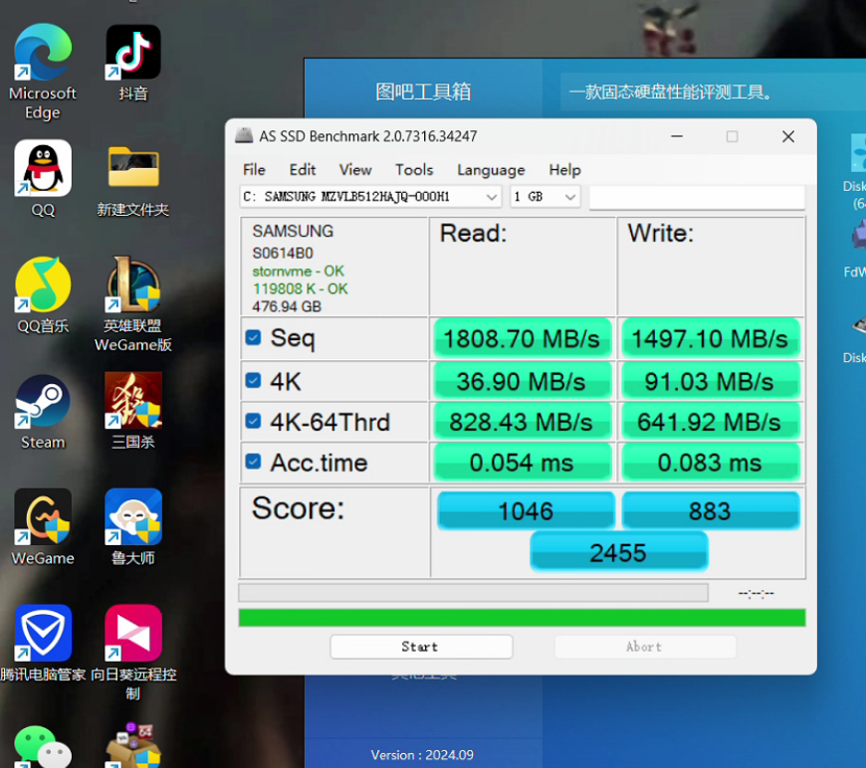Click the AS SSD Benchmark title bar icon
Viewport: 866px width, 768px height.
click(244, 136)
